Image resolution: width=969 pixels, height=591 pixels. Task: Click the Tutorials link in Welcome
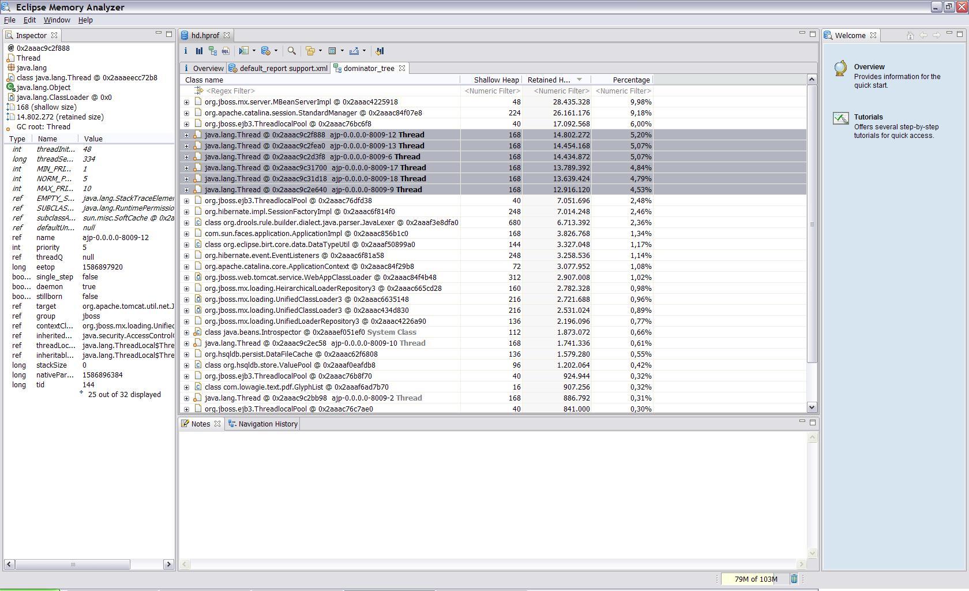coord(868,117)
